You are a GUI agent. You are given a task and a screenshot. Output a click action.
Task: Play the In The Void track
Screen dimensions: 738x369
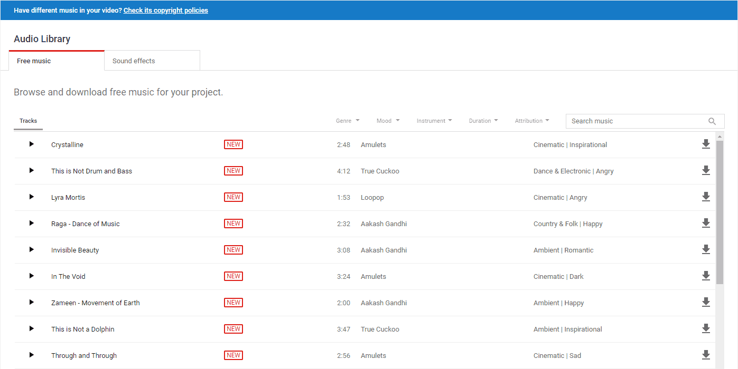click(x=32, y=276)
